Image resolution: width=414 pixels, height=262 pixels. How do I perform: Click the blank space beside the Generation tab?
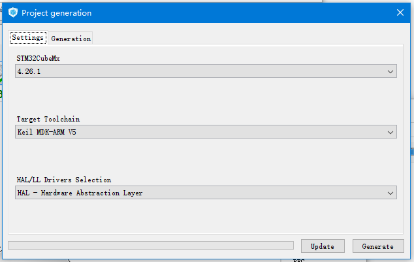(x=247, y=37)
